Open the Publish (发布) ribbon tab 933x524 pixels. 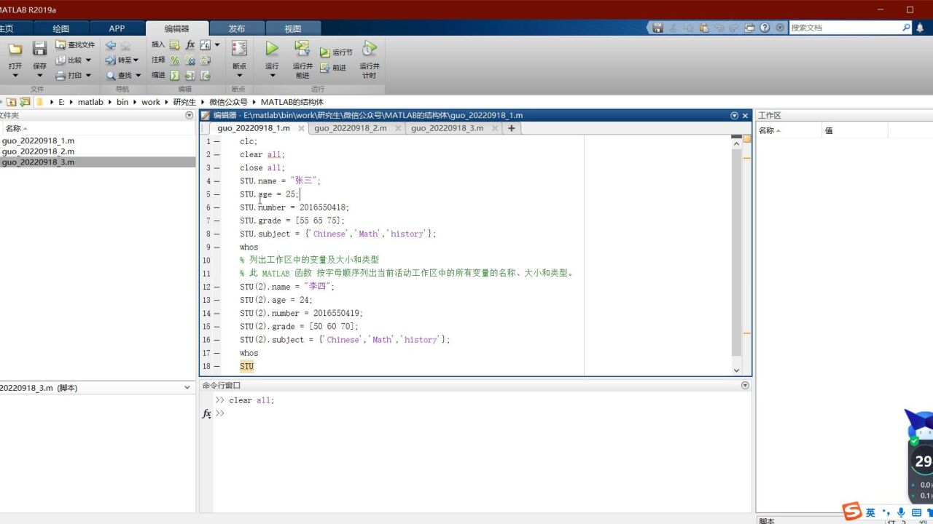[x=237, y=28]
